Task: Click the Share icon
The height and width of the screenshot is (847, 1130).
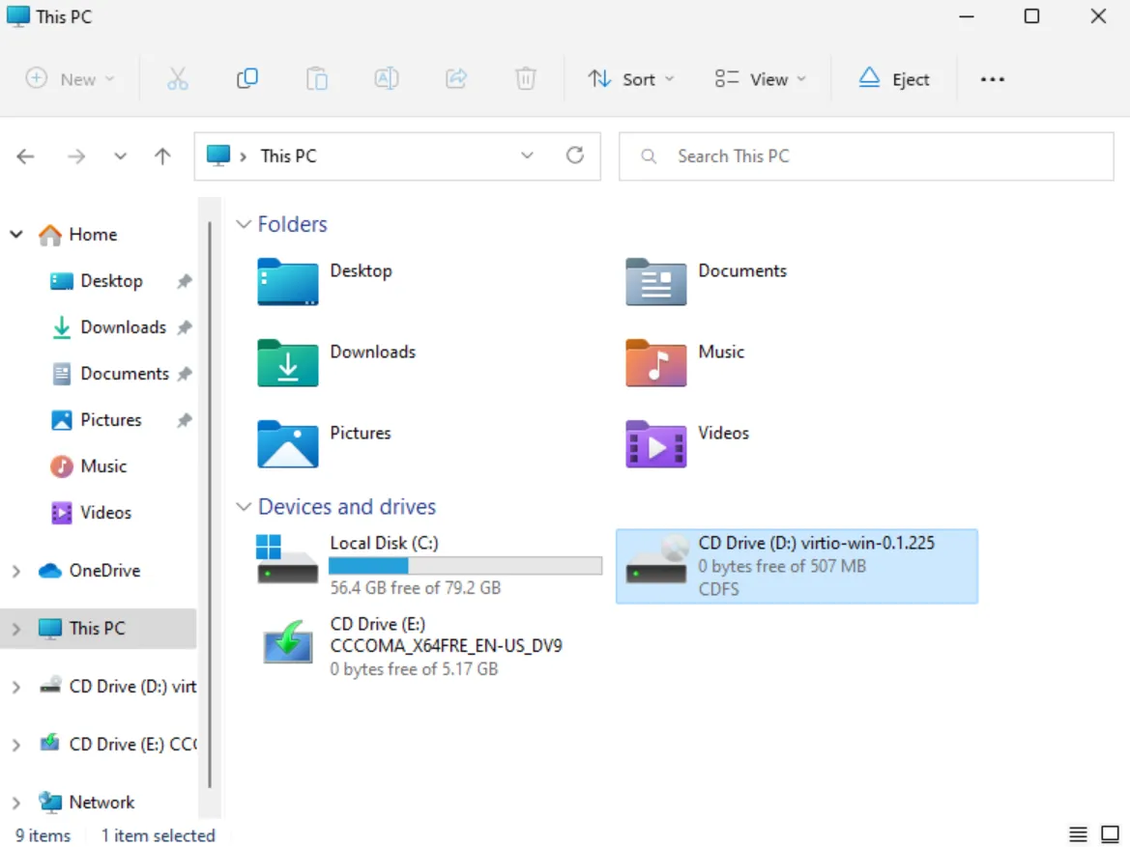Action: coord(455,78)
